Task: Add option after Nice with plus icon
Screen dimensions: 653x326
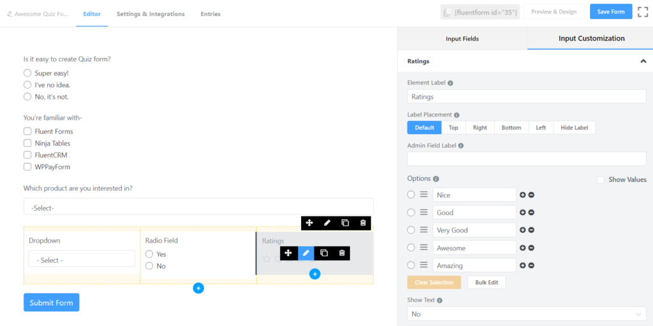Action: click(523, 195)
